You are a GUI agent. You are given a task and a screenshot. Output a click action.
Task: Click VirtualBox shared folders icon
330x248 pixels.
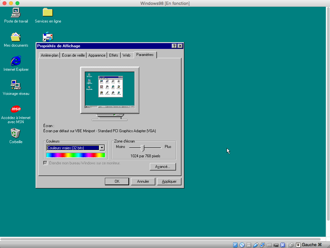269,245
